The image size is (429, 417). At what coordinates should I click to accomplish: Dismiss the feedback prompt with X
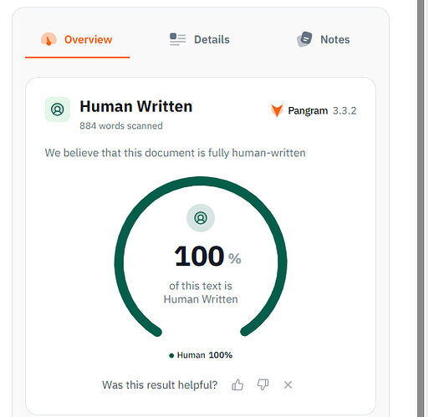click(288, 385)
